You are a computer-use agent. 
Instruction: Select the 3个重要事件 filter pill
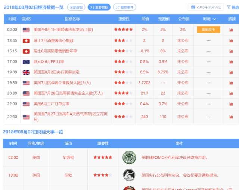(124, 7)
